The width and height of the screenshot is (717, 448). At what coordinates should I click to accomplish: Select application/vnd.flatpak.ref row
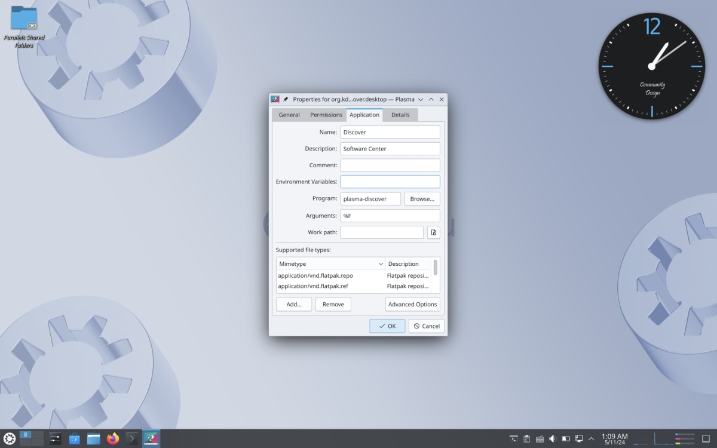tap(354, 286)
